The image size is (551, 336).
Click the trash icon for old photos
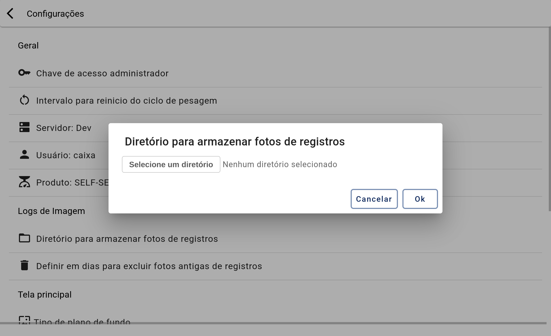point(24,265)
